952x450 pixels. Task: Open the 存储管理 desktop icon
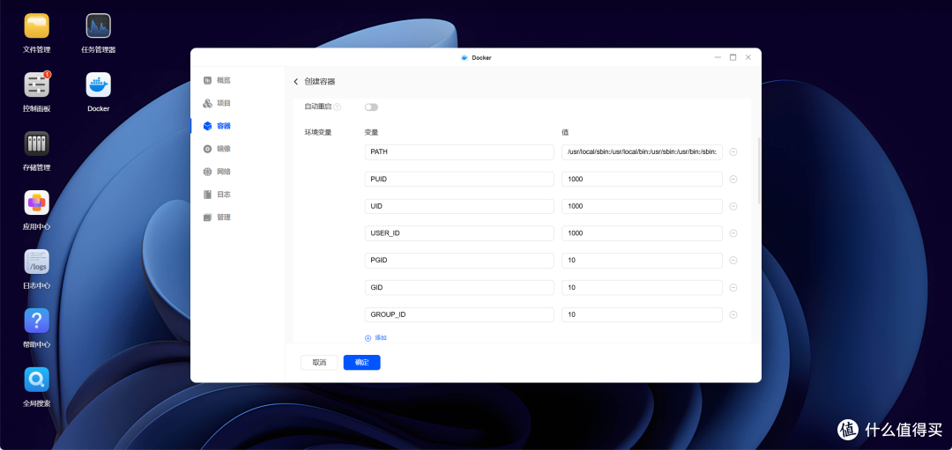coord(36,144)
